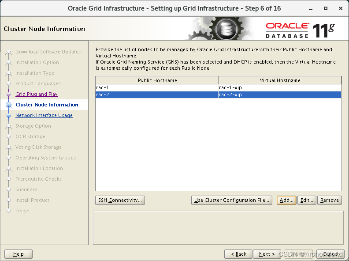Open the SSH Connectivity dialog
Image resolution: width=349 pixels, height=261 pixels.
pyautogui.click(x=120, y=200)
